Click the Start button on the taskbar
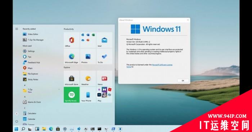The height and width of the screenshot is (132, 252). (16, 129)
